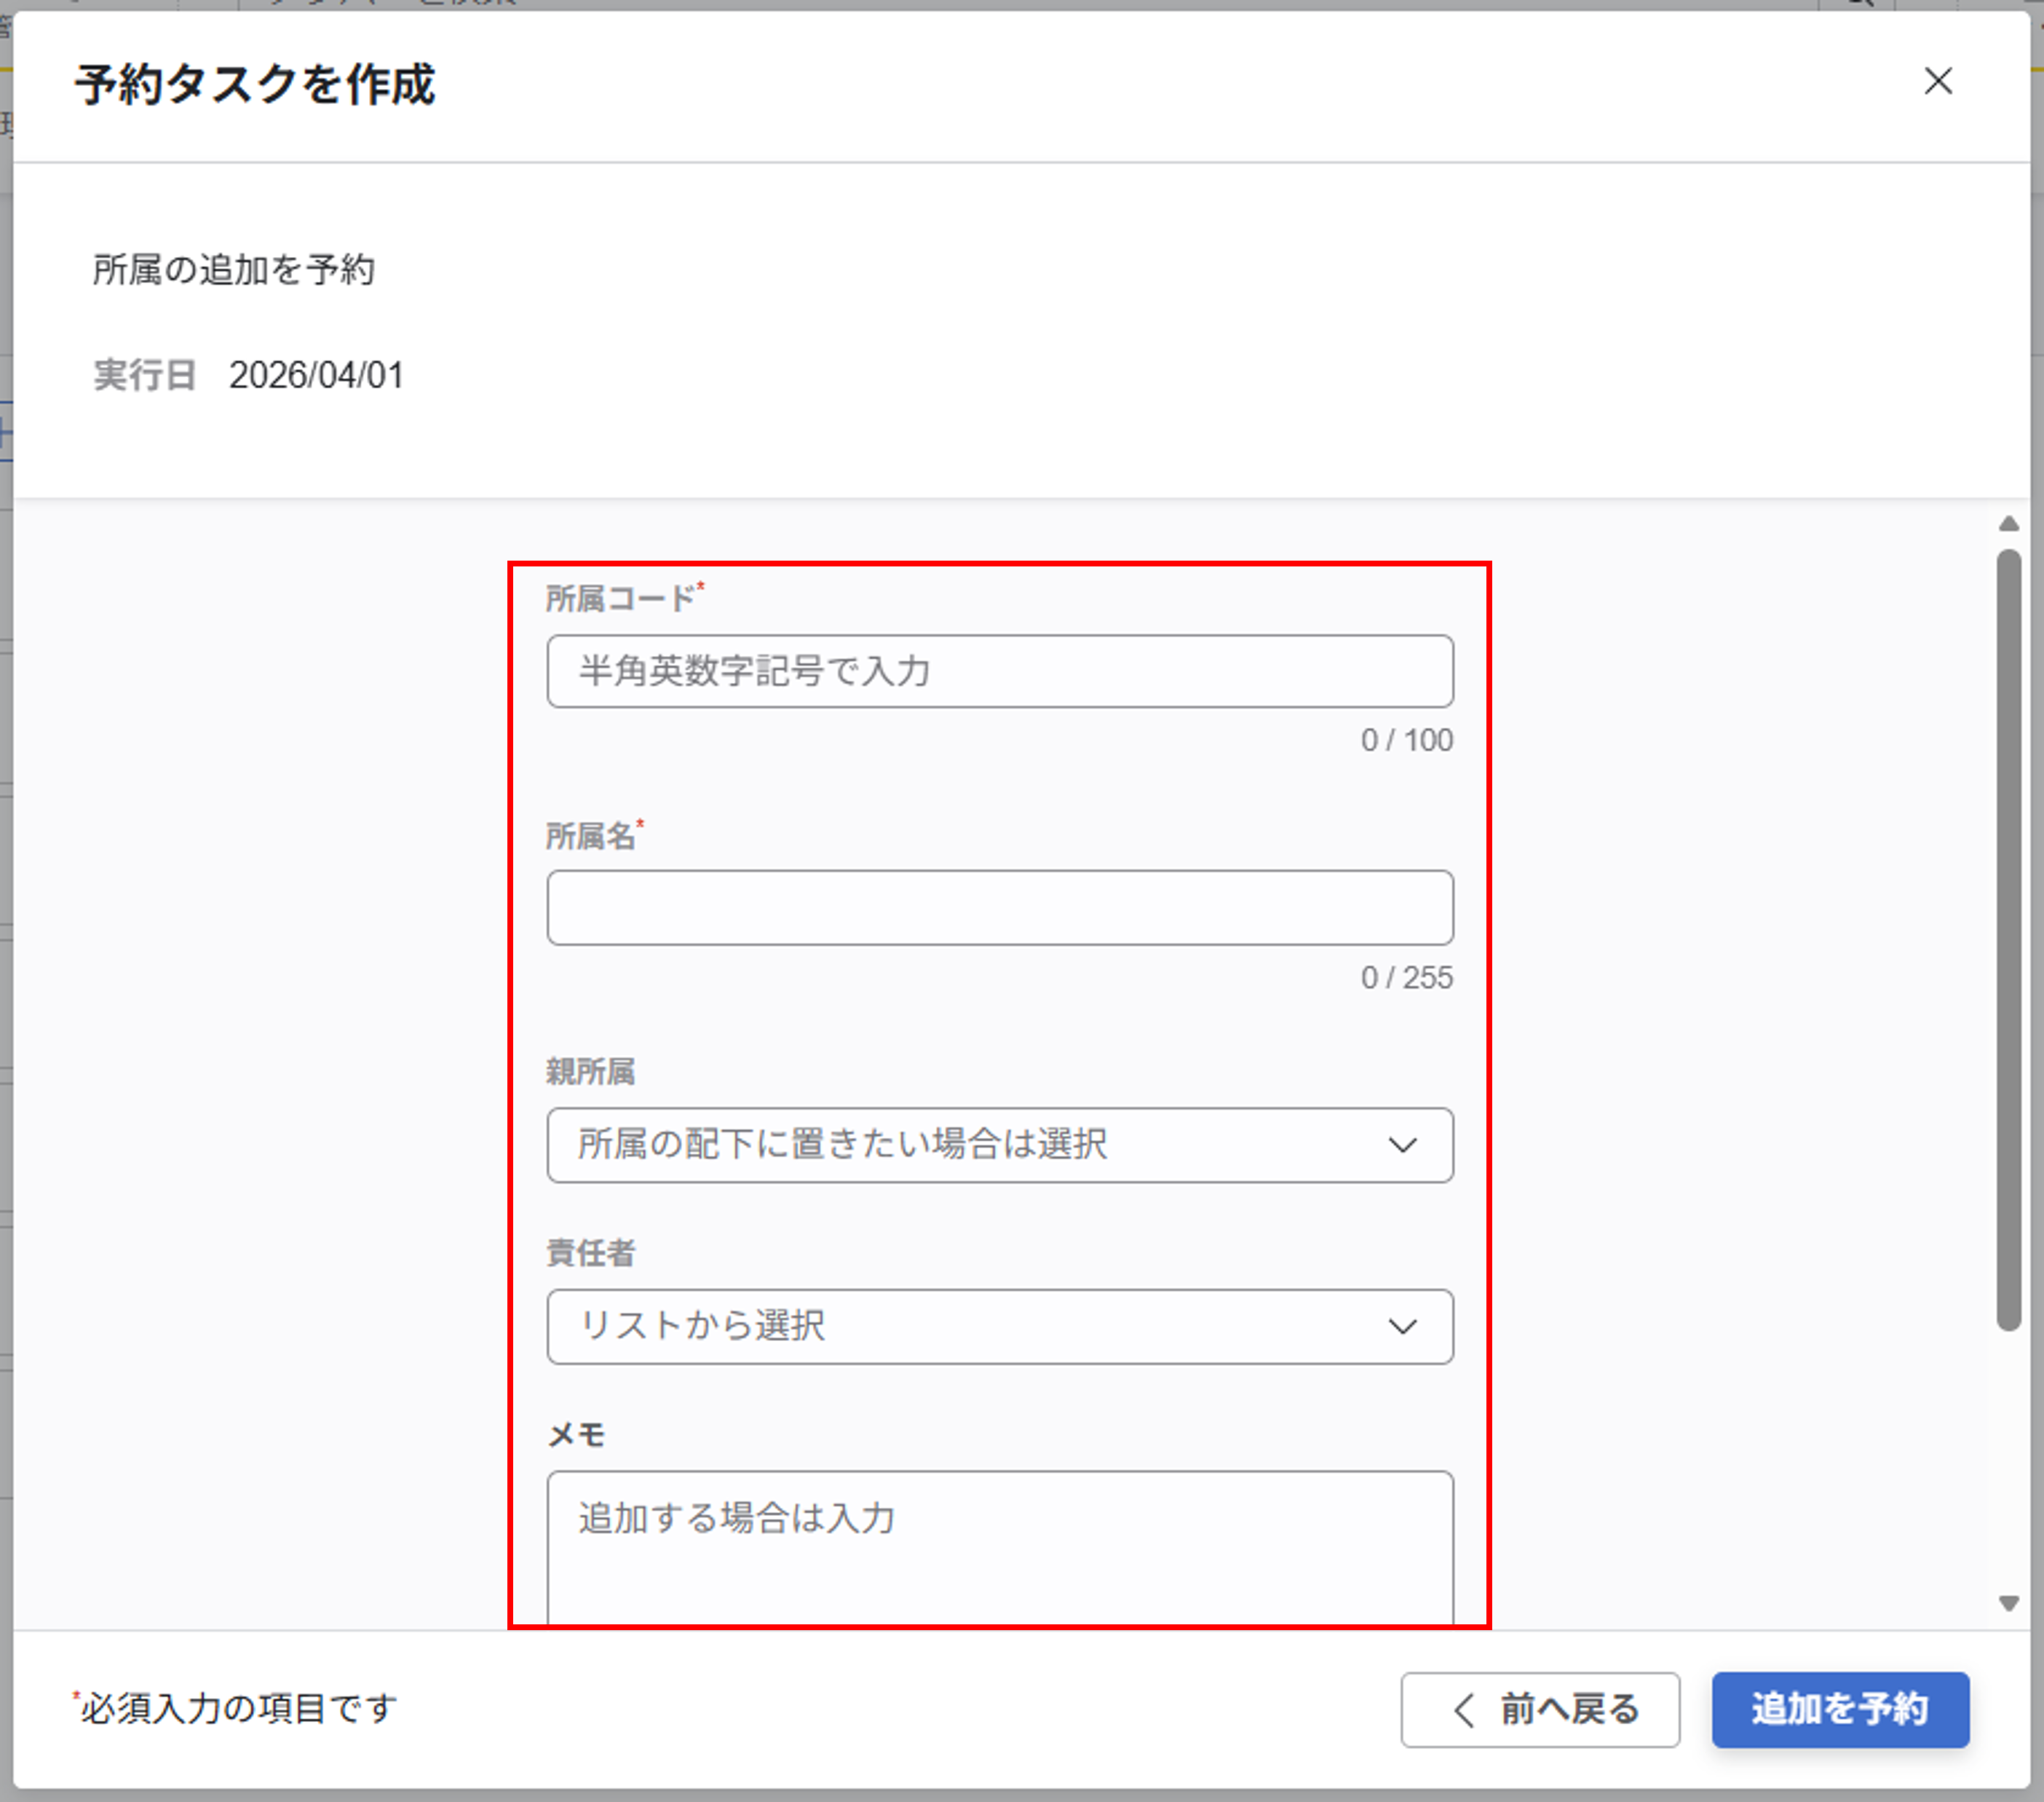Click the 必須入力の項目です footer note
Image resolution: width=2044 pixels, height=1802 pixels.
[238, 1709]
